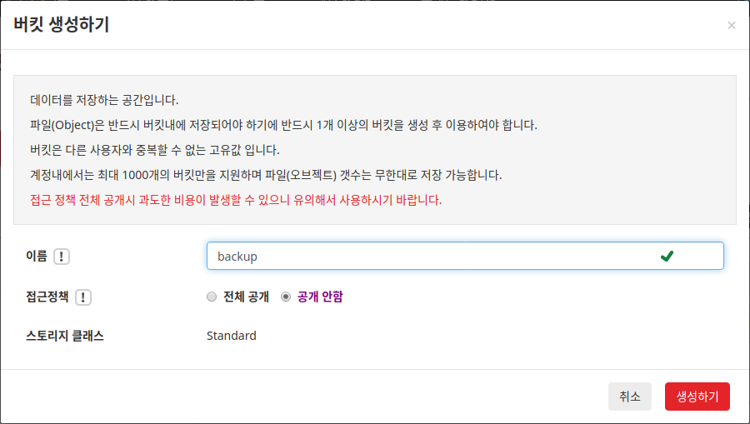This screenshot has width=750, height=424.
Task: Click the red 생성하기 button
Action: [697, 397]
